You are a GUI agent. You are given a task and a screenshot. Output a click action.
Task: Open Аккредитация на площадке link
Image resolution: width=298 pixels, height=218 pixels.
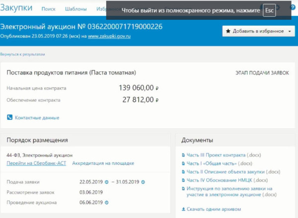coord(103,163)
